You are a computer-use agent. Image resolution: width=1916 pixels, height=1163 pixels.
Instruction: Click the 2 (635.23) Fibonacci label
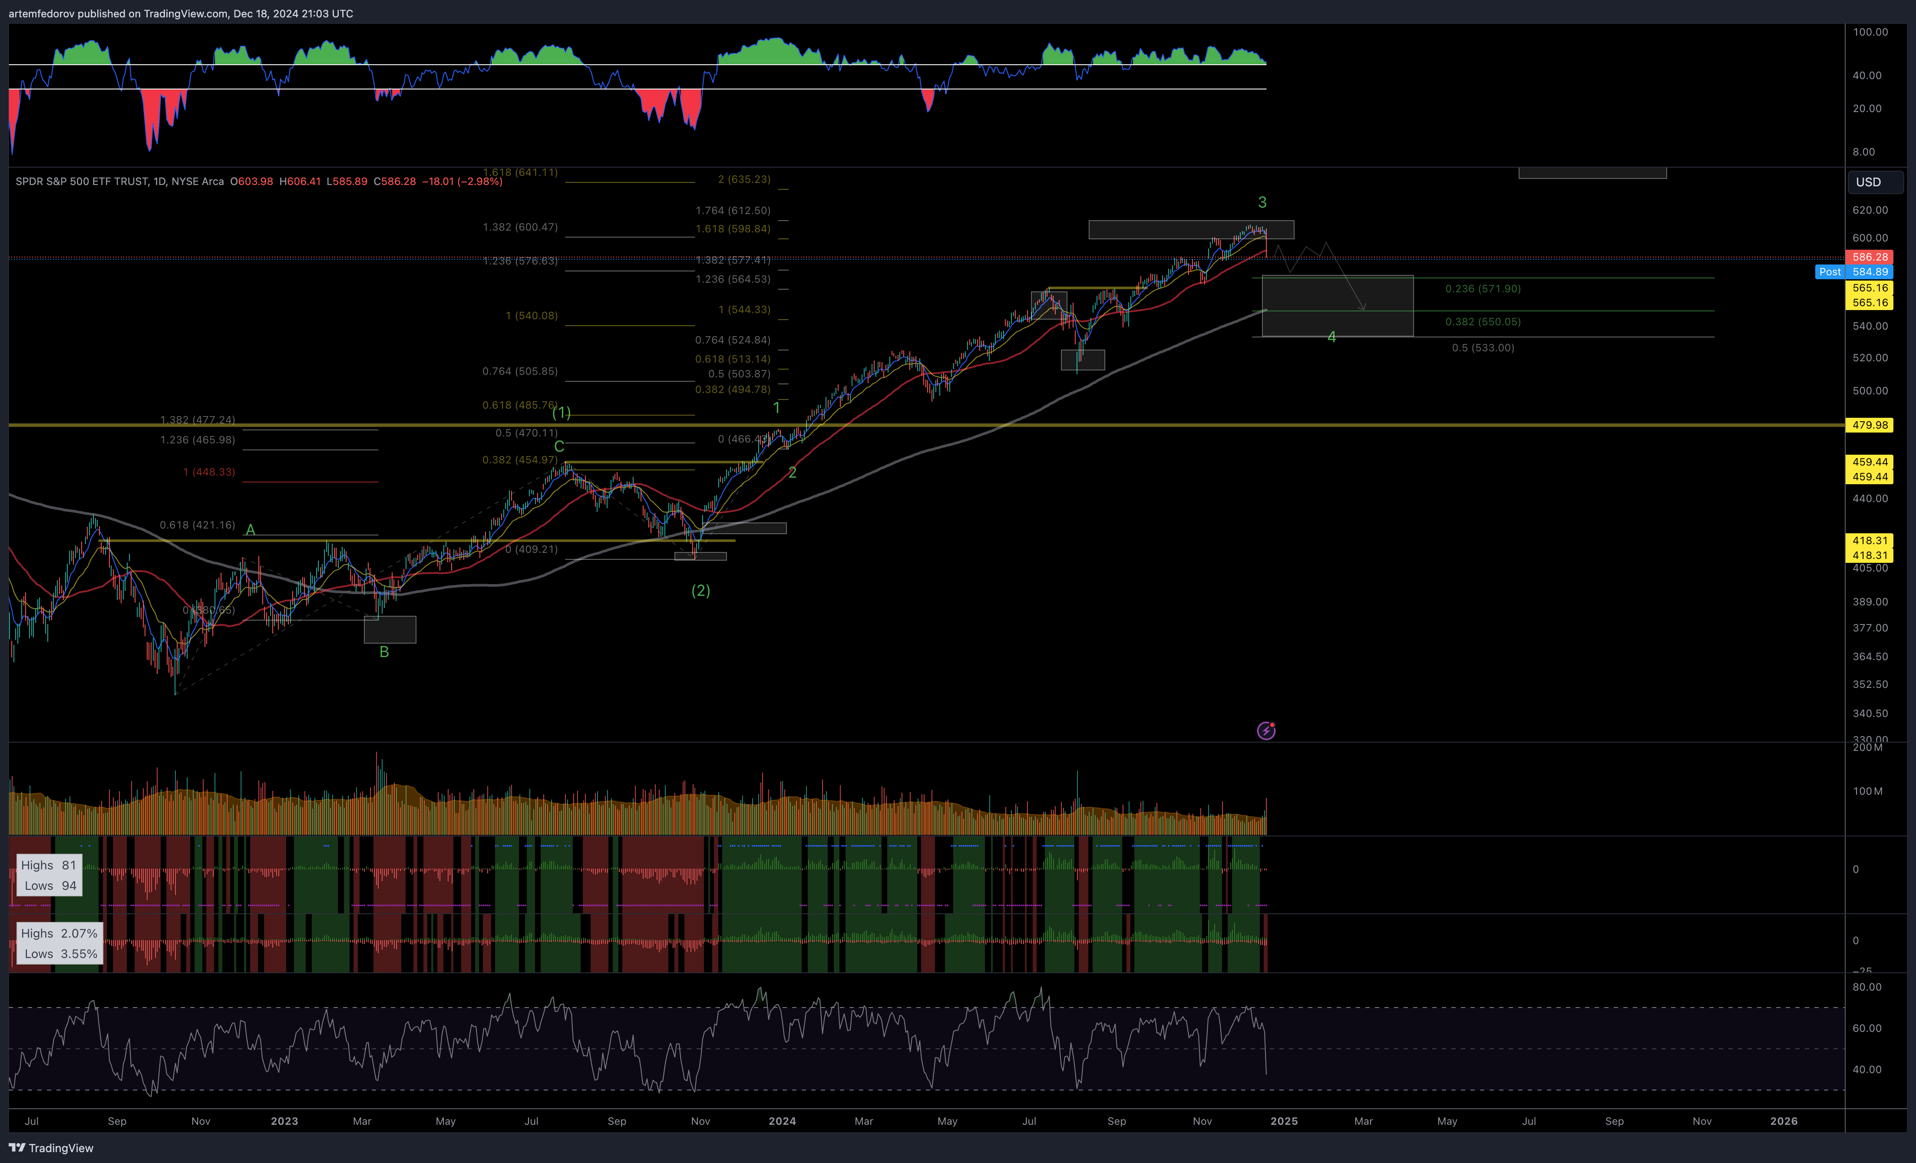744,179
